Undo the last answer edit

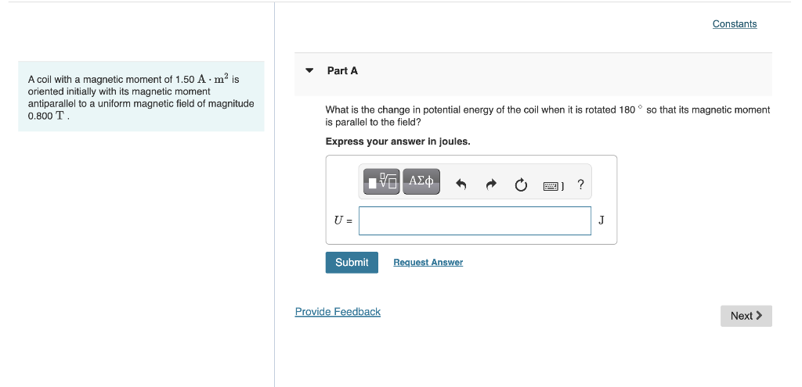click(x=461, y=185)
